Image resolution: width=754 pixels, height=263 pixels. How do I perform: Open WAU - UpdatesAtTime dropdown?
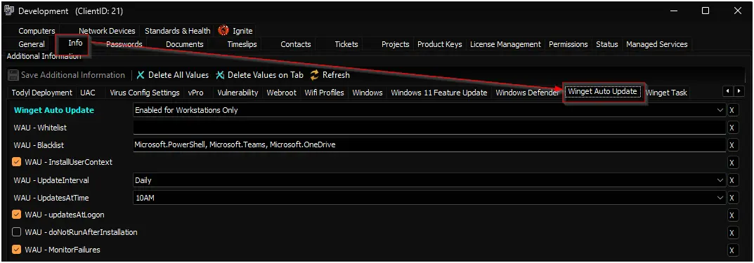(720, 197)
